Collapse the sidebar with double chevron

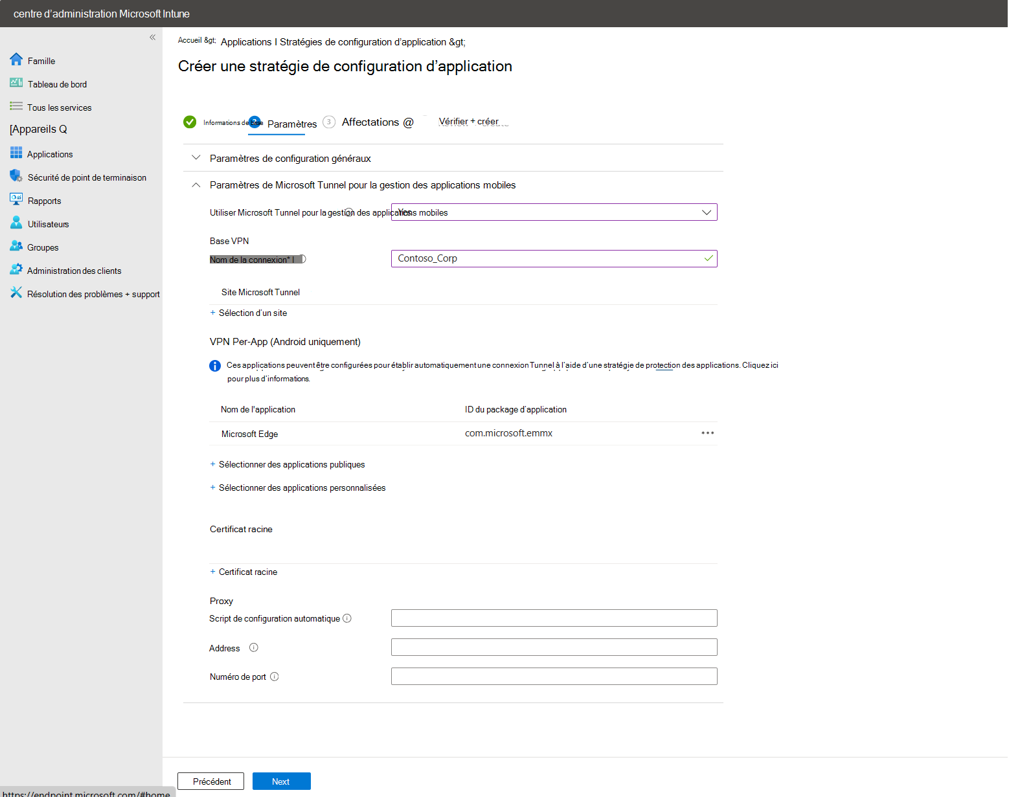[152, 38]
